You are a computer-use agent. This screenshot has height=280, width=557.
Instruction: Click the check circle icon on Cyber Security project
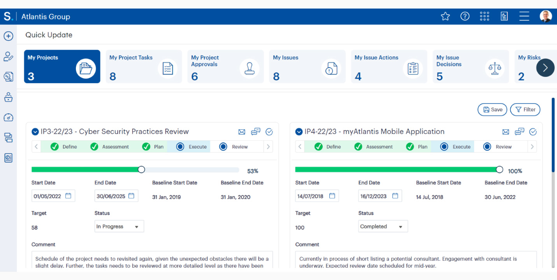click(x=269, y=132)
